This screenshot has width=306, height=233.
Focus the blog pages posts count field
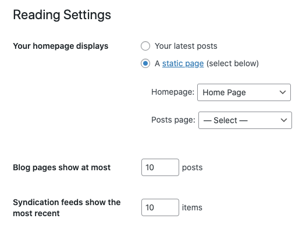(x=160, y=167)
